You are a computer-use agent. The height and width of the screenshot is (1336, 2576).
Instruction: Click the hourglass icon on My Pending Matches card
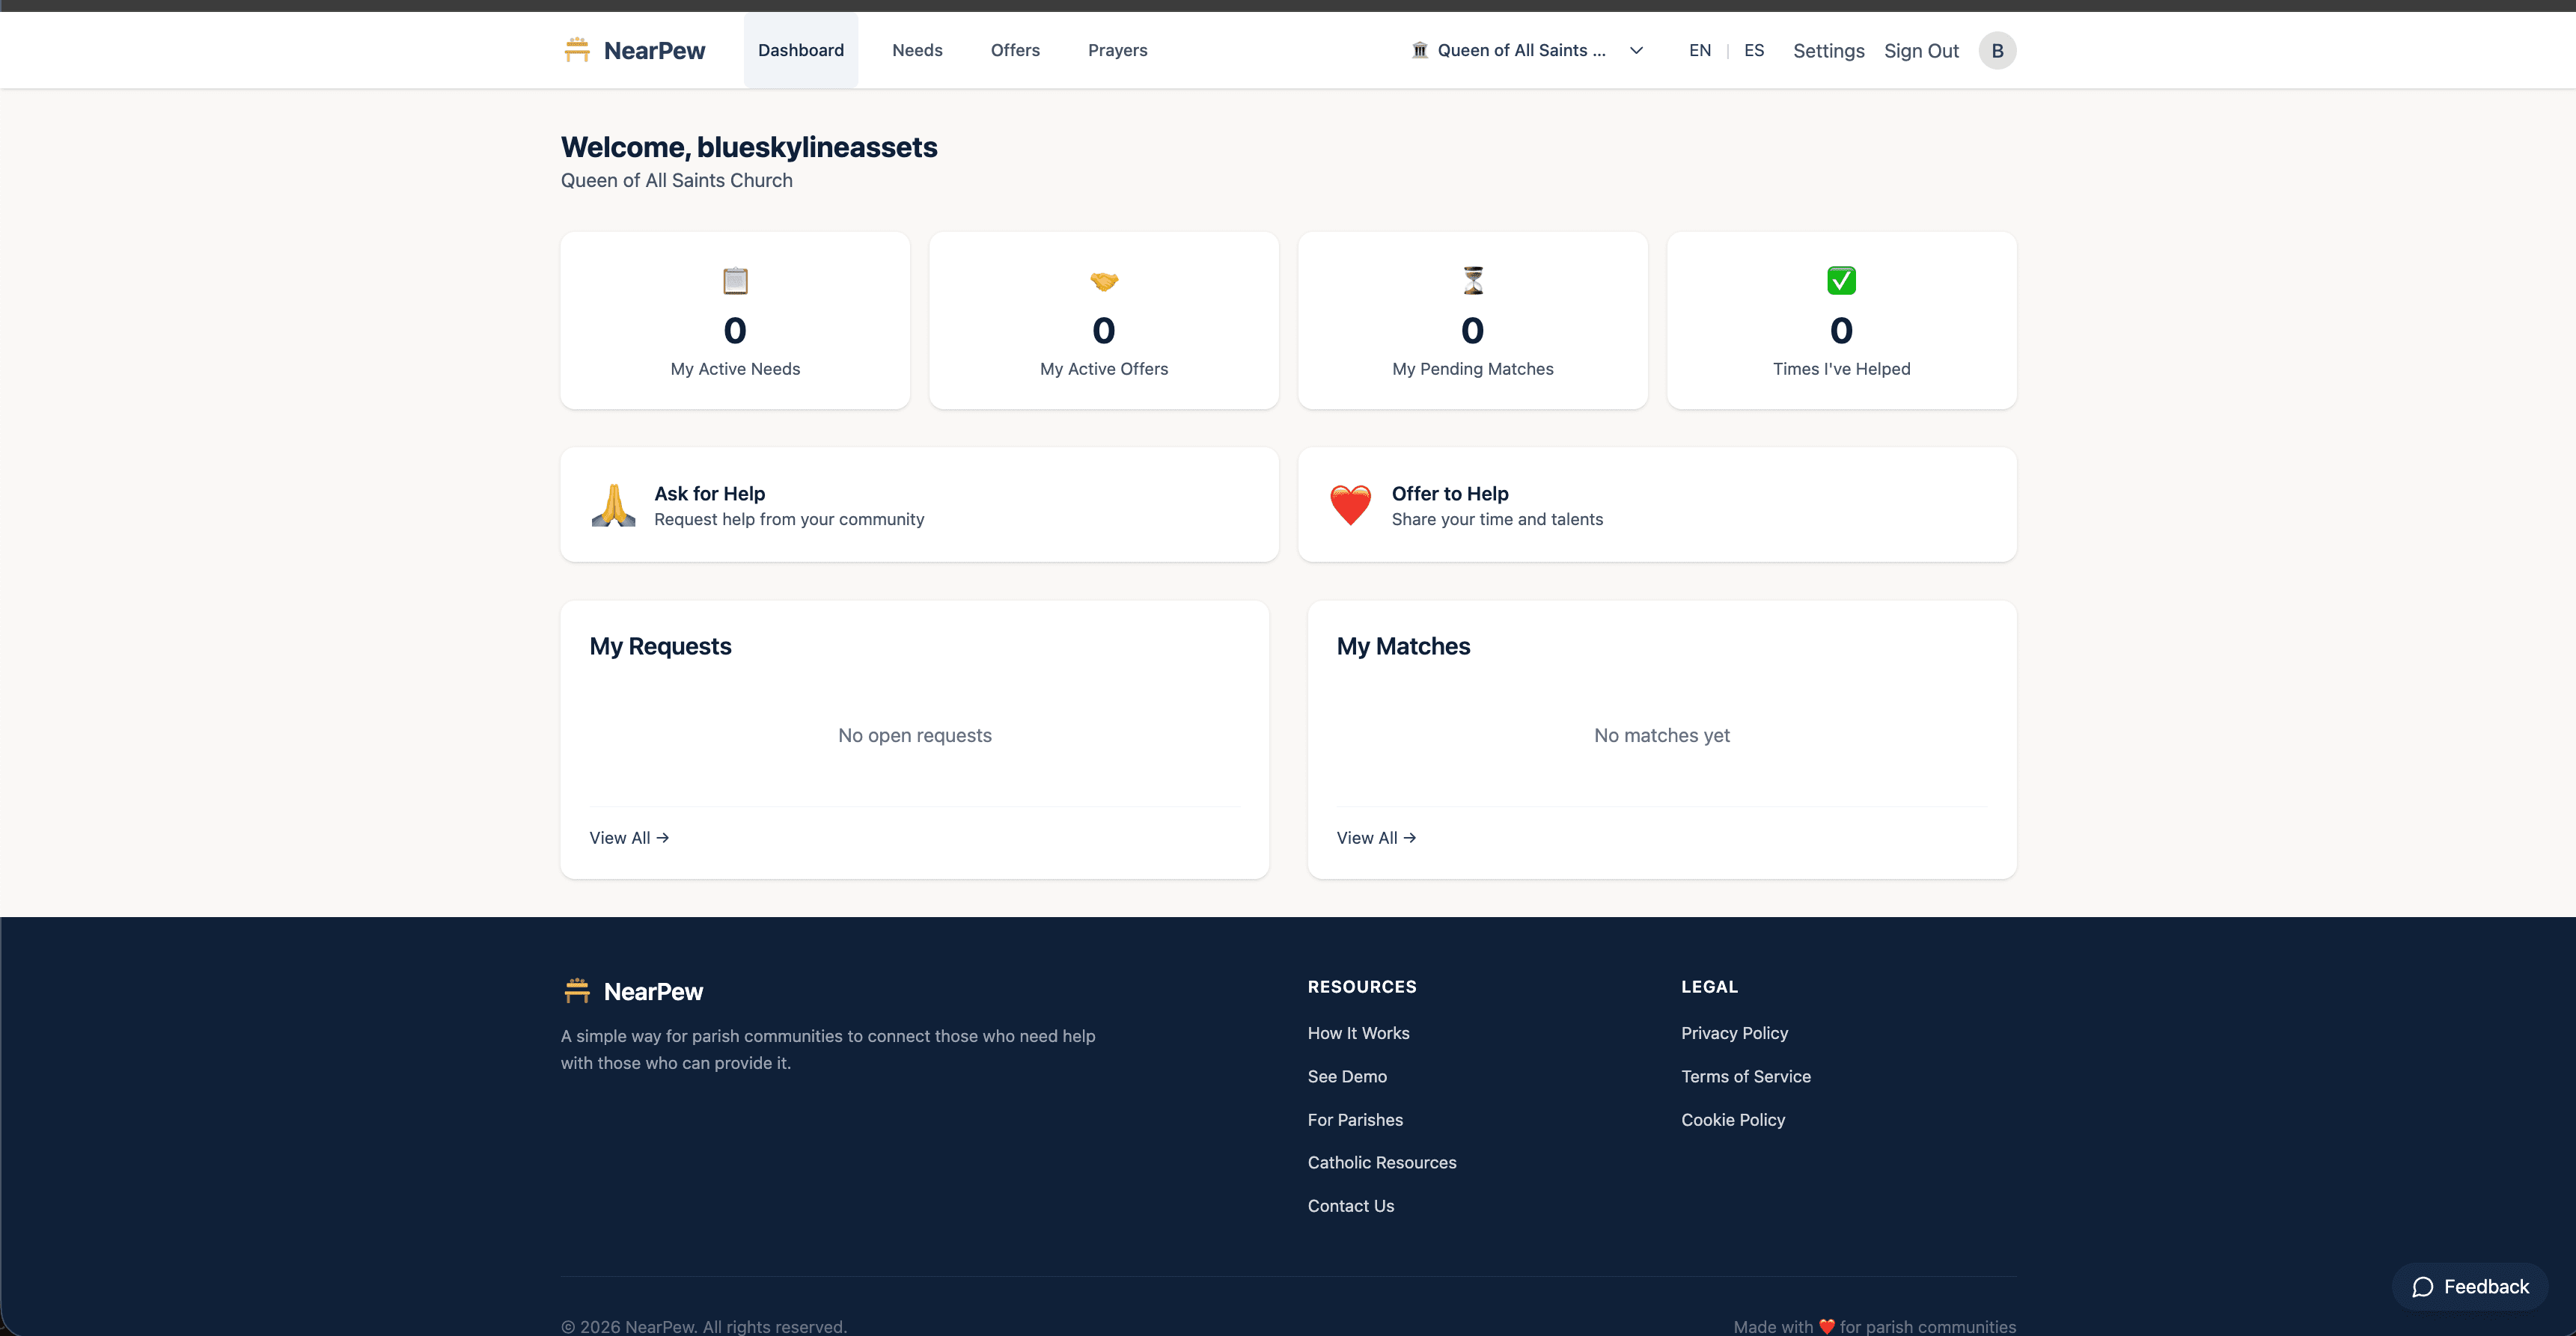[1472, 281]
